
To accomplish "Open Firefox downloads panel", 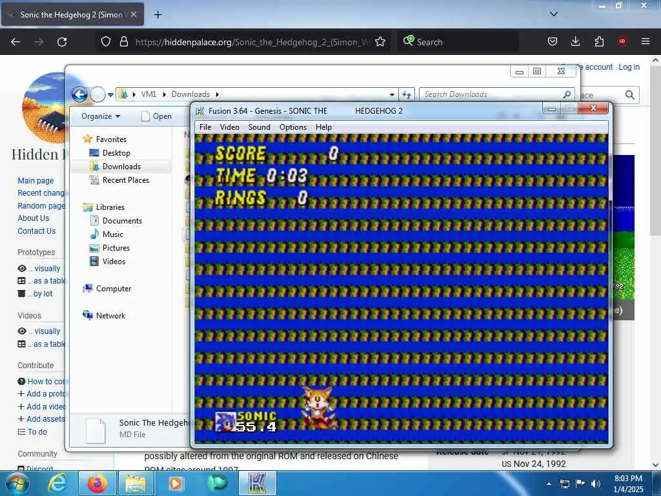I will (575, 41).
